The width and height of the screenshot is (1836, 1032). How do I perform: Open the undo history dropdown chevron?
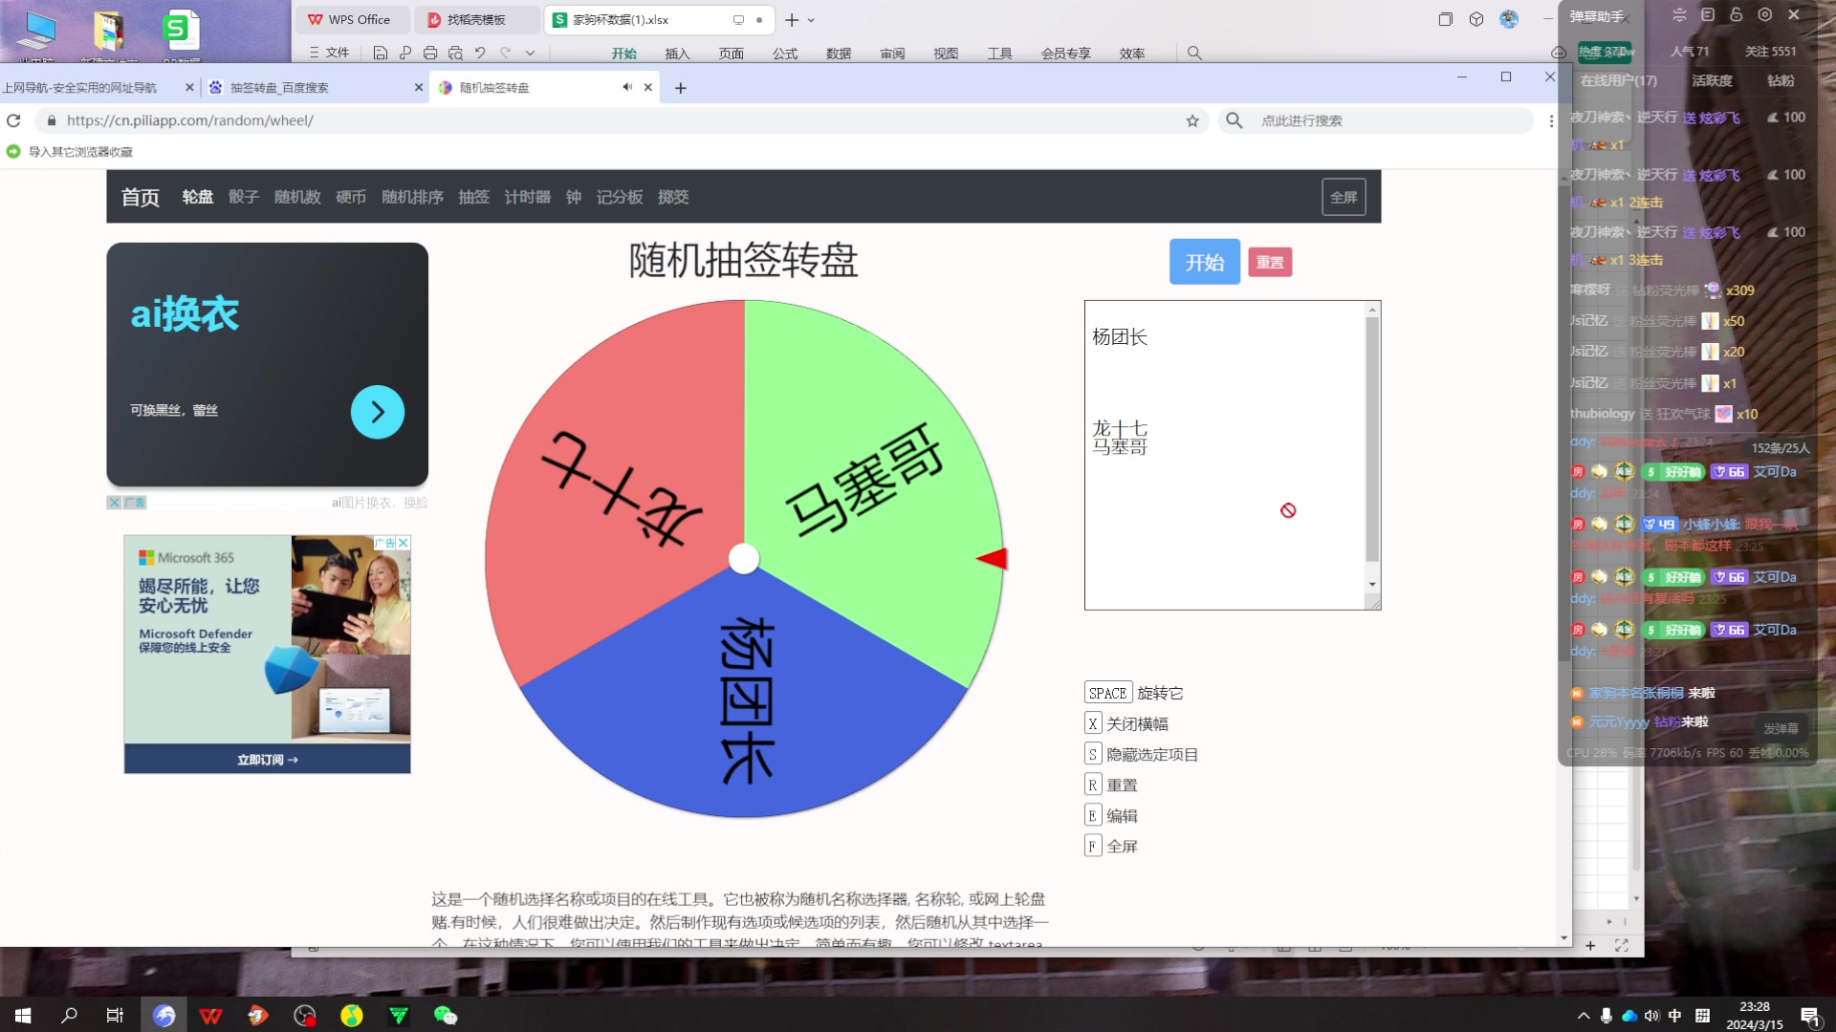pyautogui.click(x=532, y=54)
